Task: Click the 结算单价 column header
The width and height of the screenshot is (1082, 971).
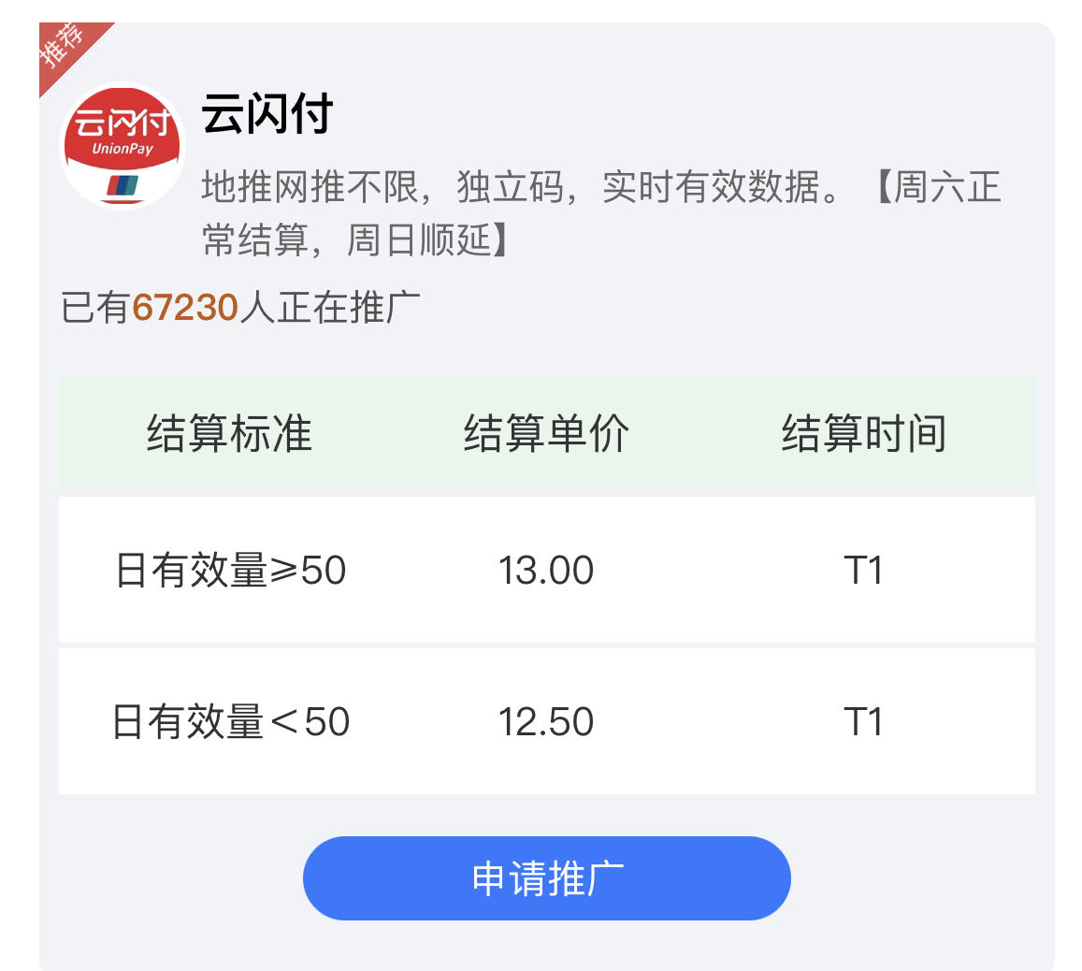Action: click(546, 433)
